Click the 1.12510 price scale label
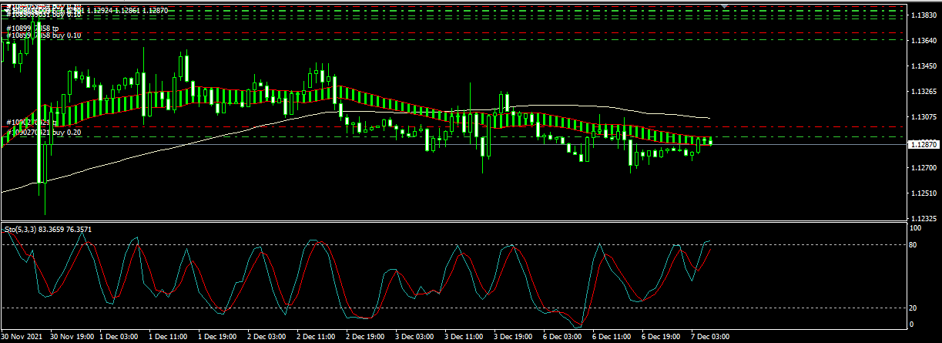 pos(924,193)
